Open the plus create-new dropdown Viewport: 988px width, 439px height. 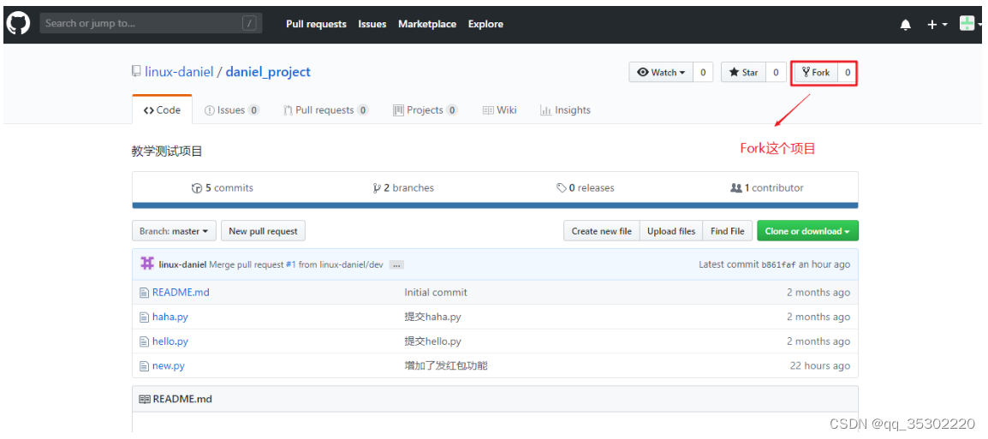937,25
